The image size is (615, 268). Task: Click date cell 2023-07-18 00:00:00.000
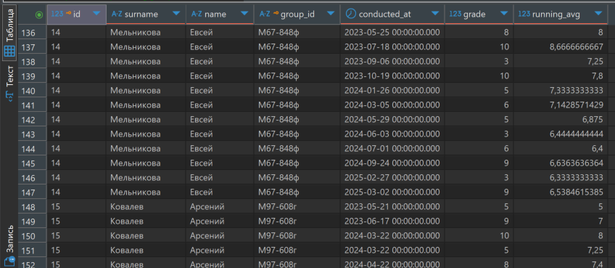point(392,47)
